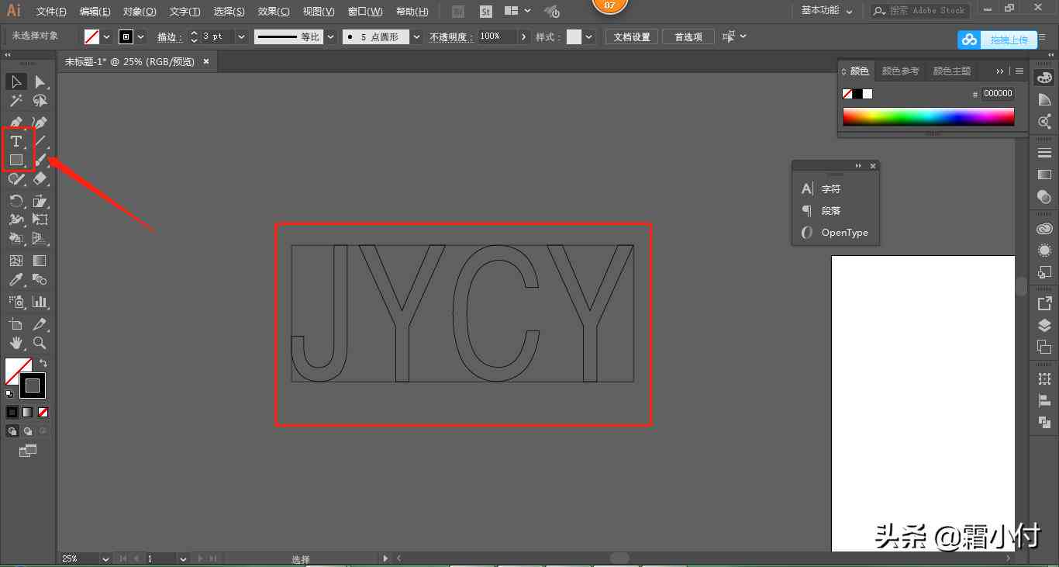Set paint mode to Gradient
Screen dimensions: 1059x567
click(27, 413)
